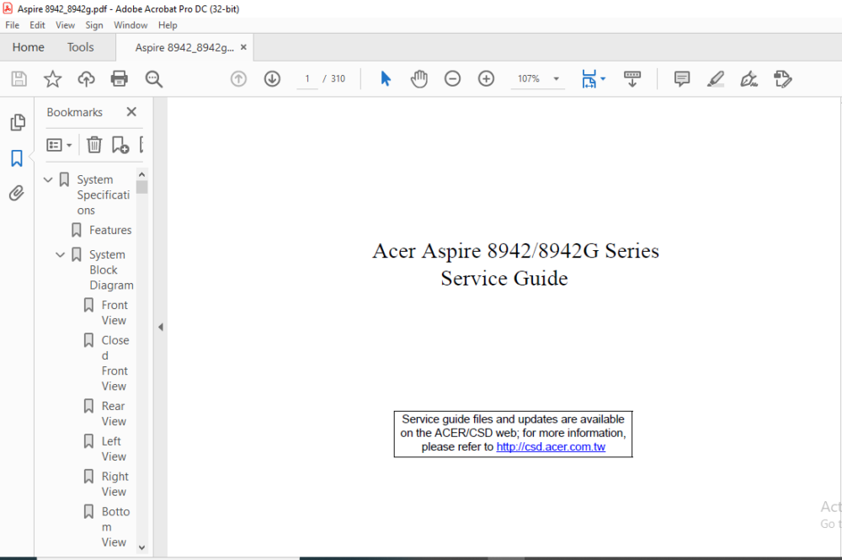Image resolution: width=842 pixels, height=560 pixels.
Task: Upload file to cloud icon
Action: (86, 79)
